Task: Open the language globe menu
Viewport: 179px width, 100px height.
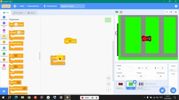Action: pyautogui.click(x=15, y=6)
